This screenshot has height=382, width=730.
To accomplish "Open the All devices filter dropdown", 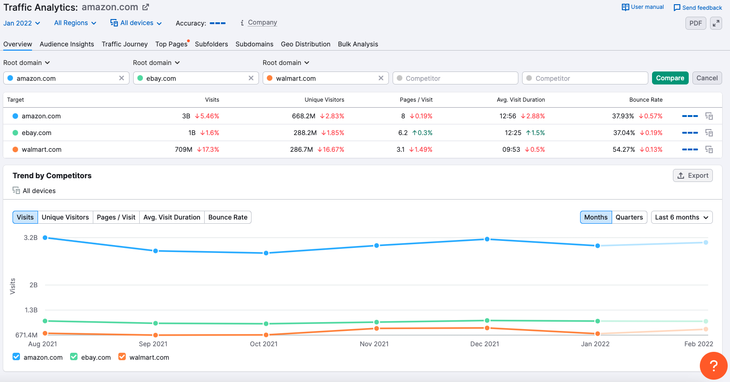I will (136, 23).
